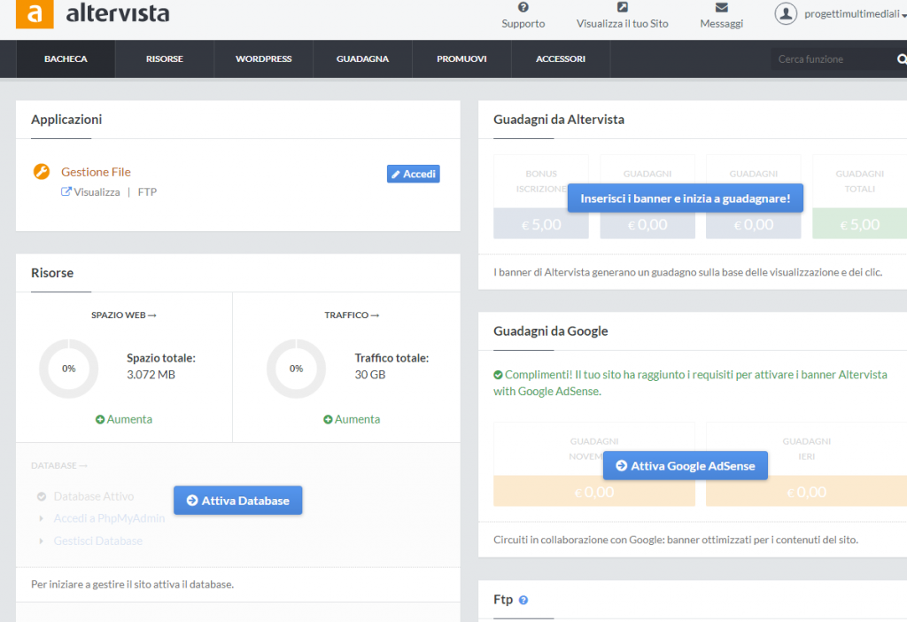This screenshot has height=622, width=907.
Task: Open the FTP link under Gestione File
Action: pos(147,191)
